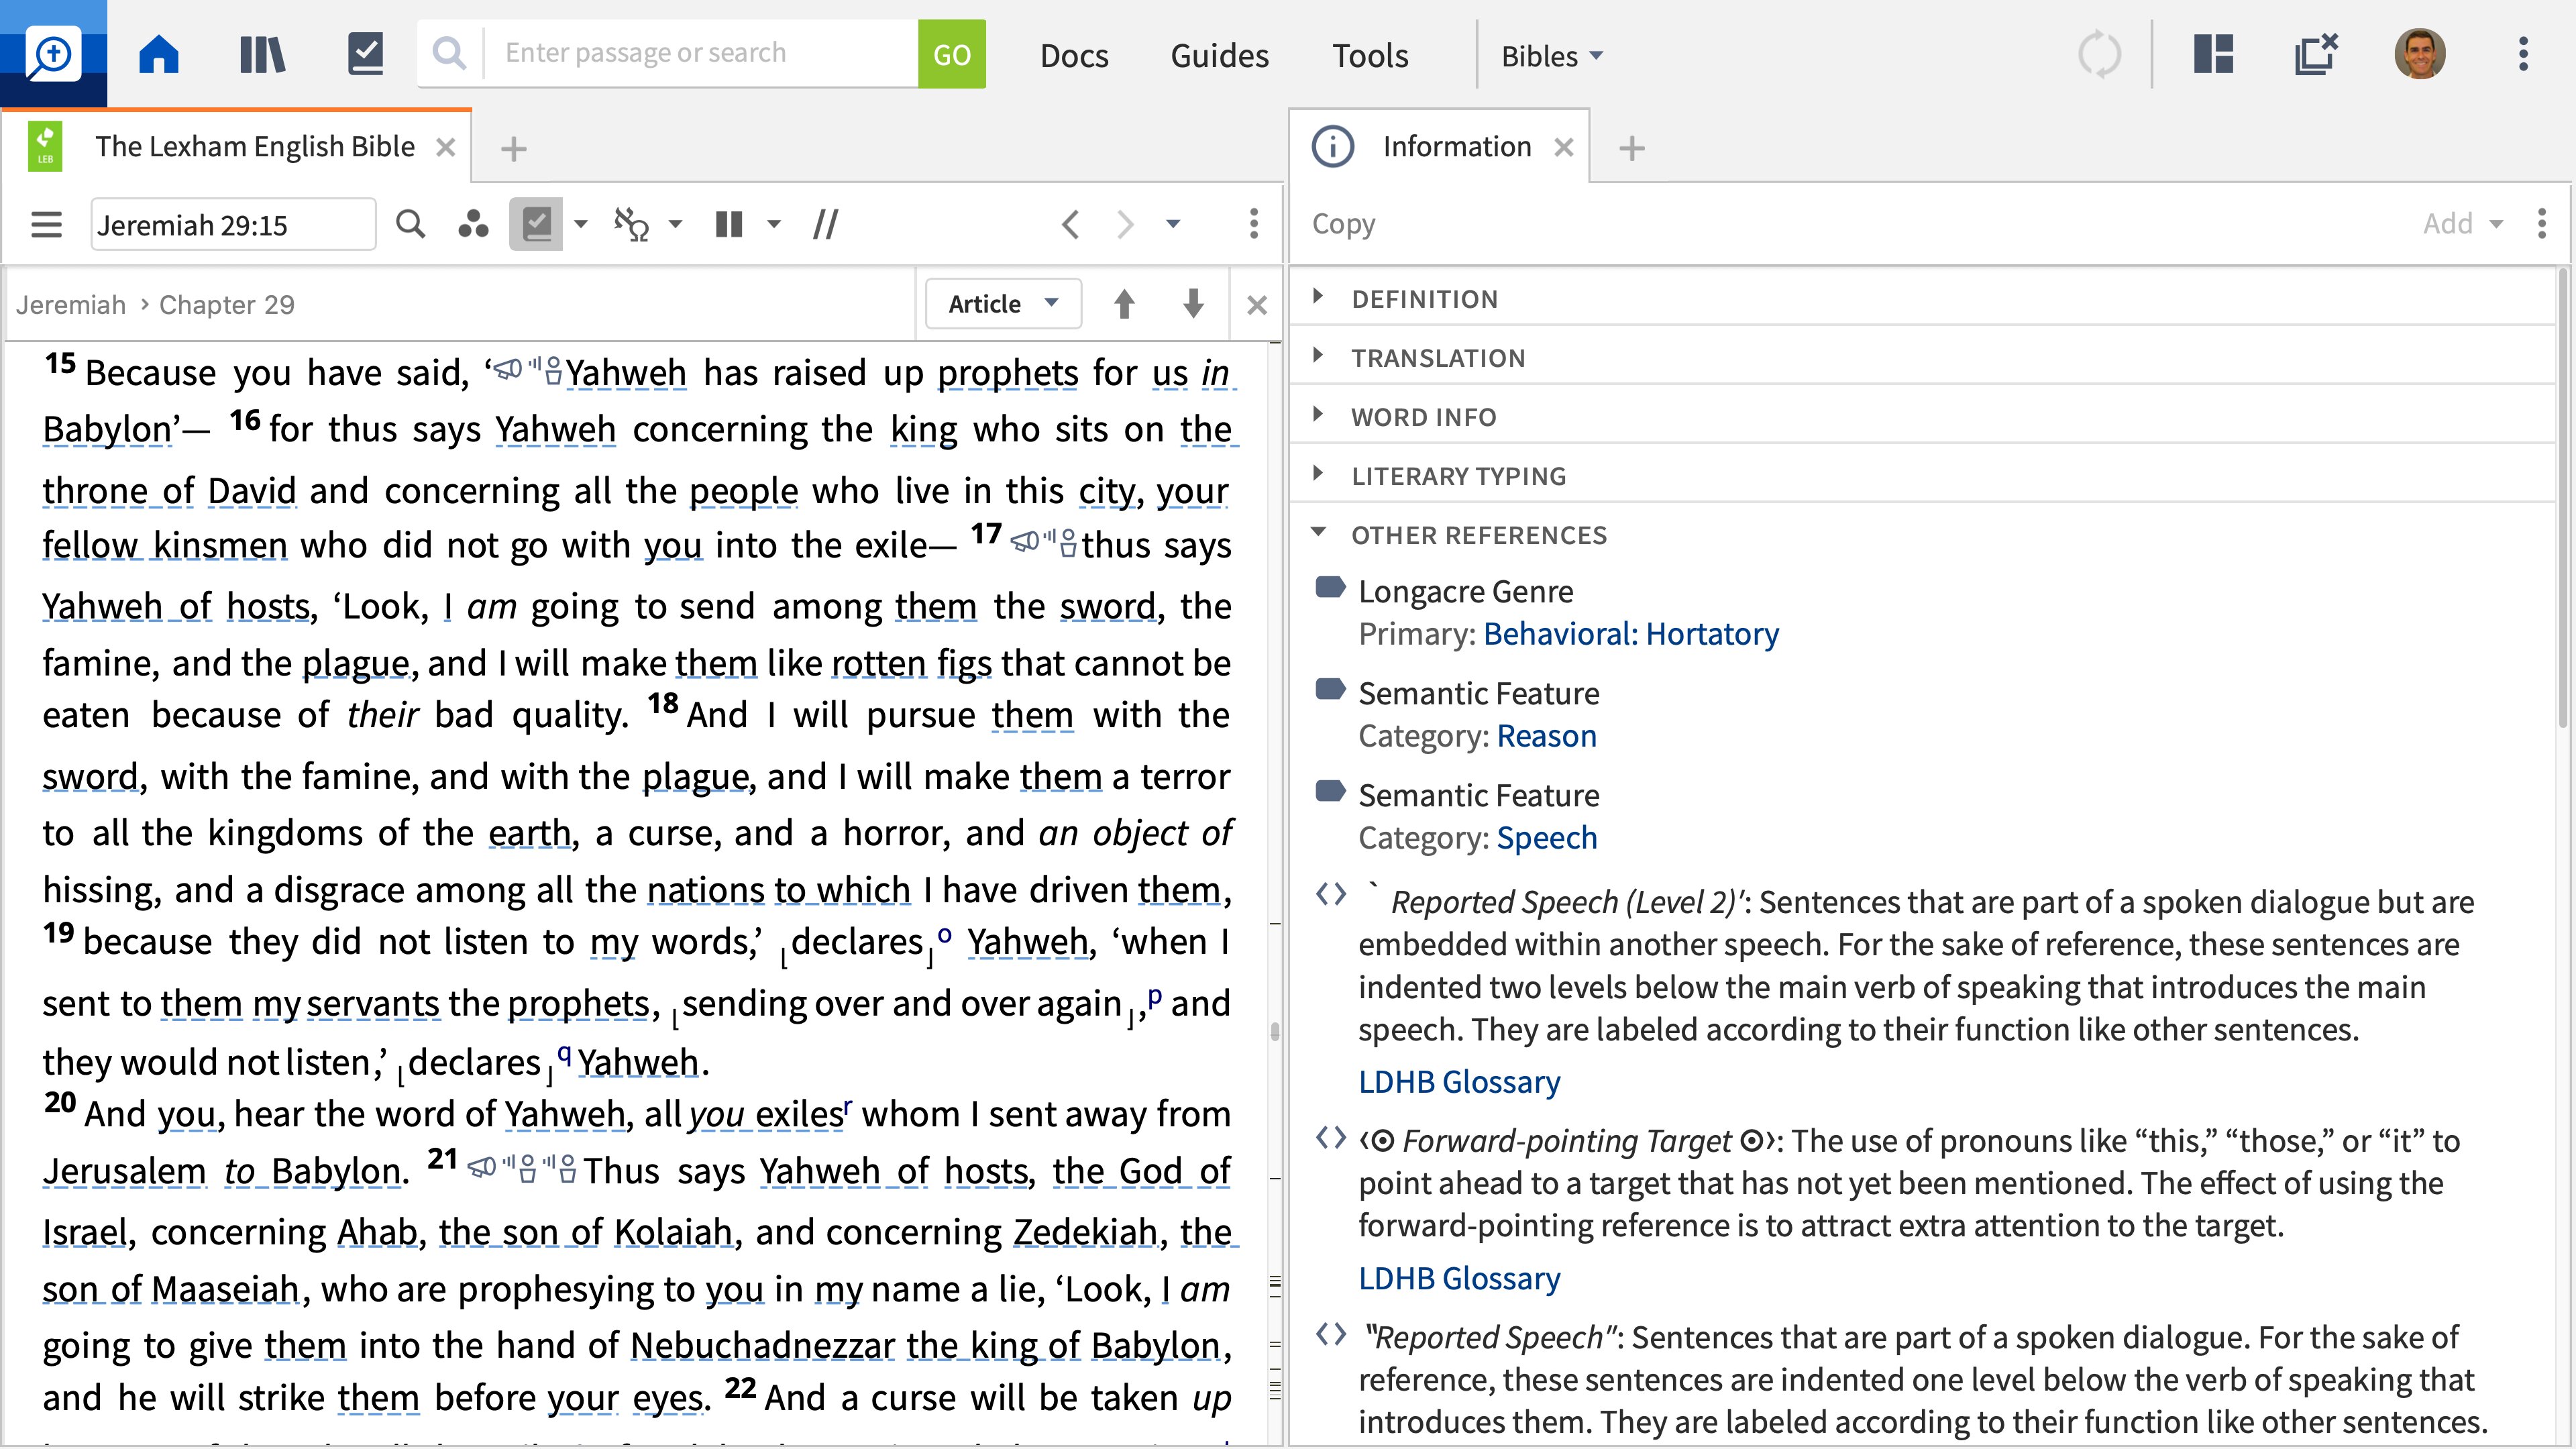Open the user profile avatar
This screenshot has width=2576, height=1449.
point(2419,54)
